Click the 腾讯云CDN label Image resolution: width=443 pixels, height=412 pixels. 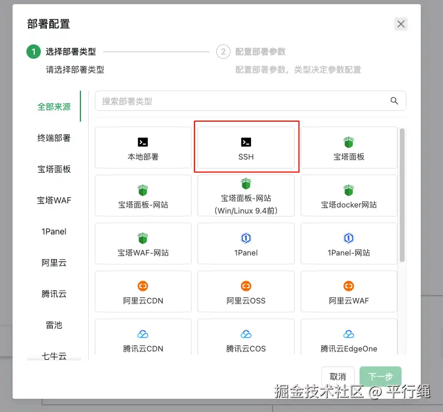click(x=143, y=348)
